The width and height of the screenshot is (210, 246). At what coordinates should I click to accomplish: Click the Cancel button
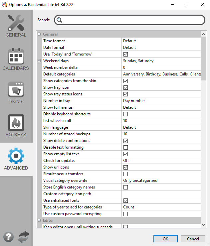(193, 239)
